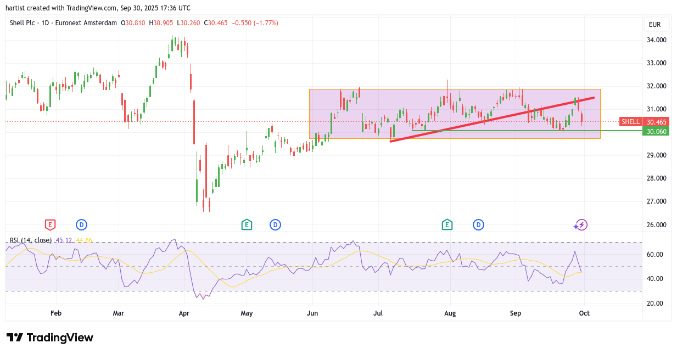Select the green 30.060 price label
The image size is (677, 354).
(x=656, y=131)
